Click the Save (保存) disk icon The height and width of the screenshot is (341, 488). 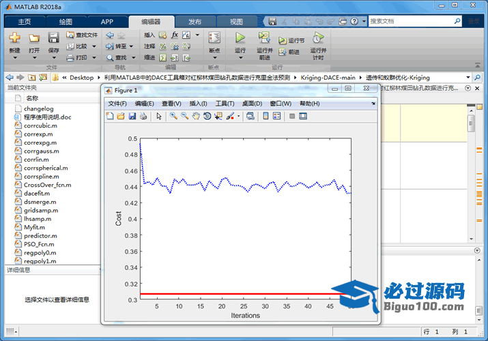click(x=53, y=38)
